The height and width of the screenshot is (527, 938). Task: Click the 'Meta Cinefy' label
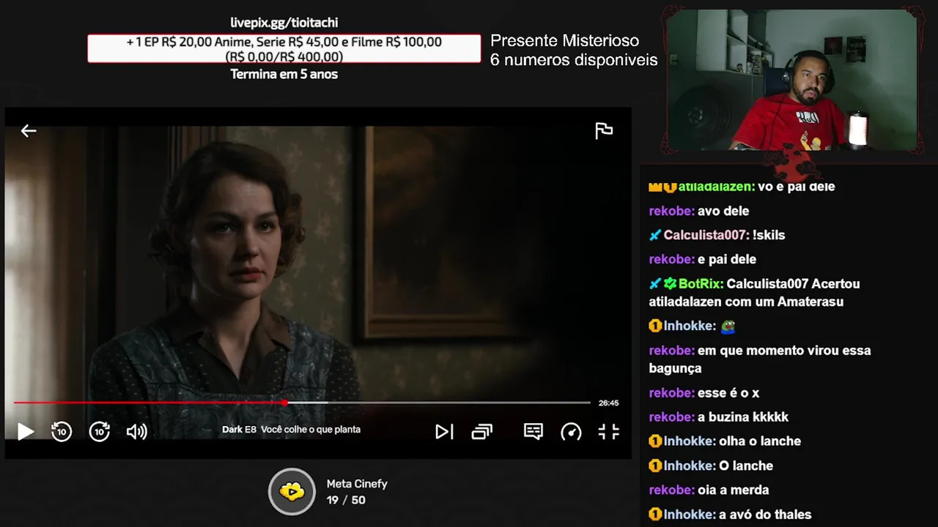[x=357, y=484]
